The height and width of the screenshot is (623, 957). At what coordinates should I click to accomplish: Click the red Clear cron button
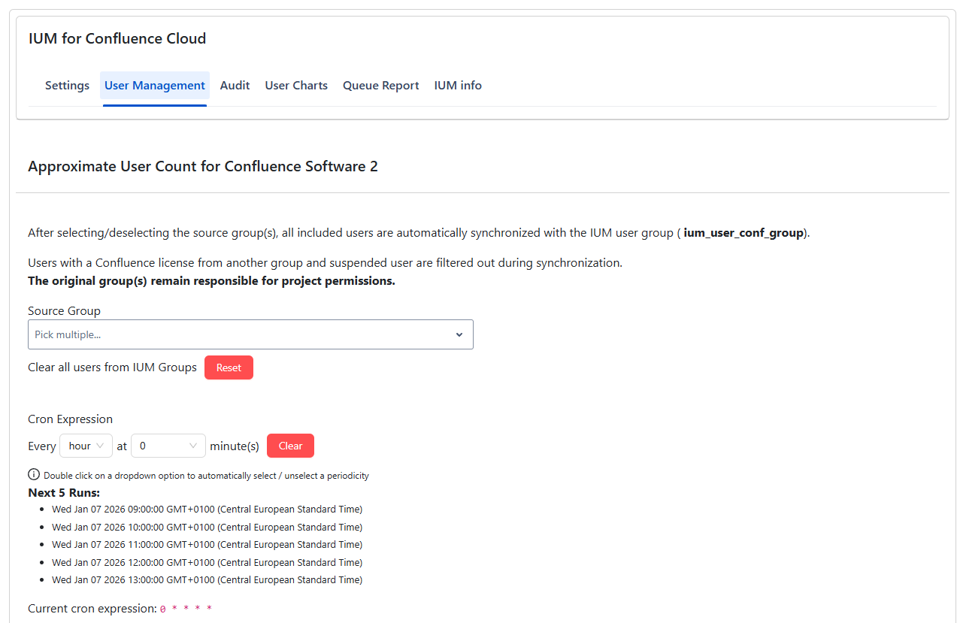coord(290,446)
